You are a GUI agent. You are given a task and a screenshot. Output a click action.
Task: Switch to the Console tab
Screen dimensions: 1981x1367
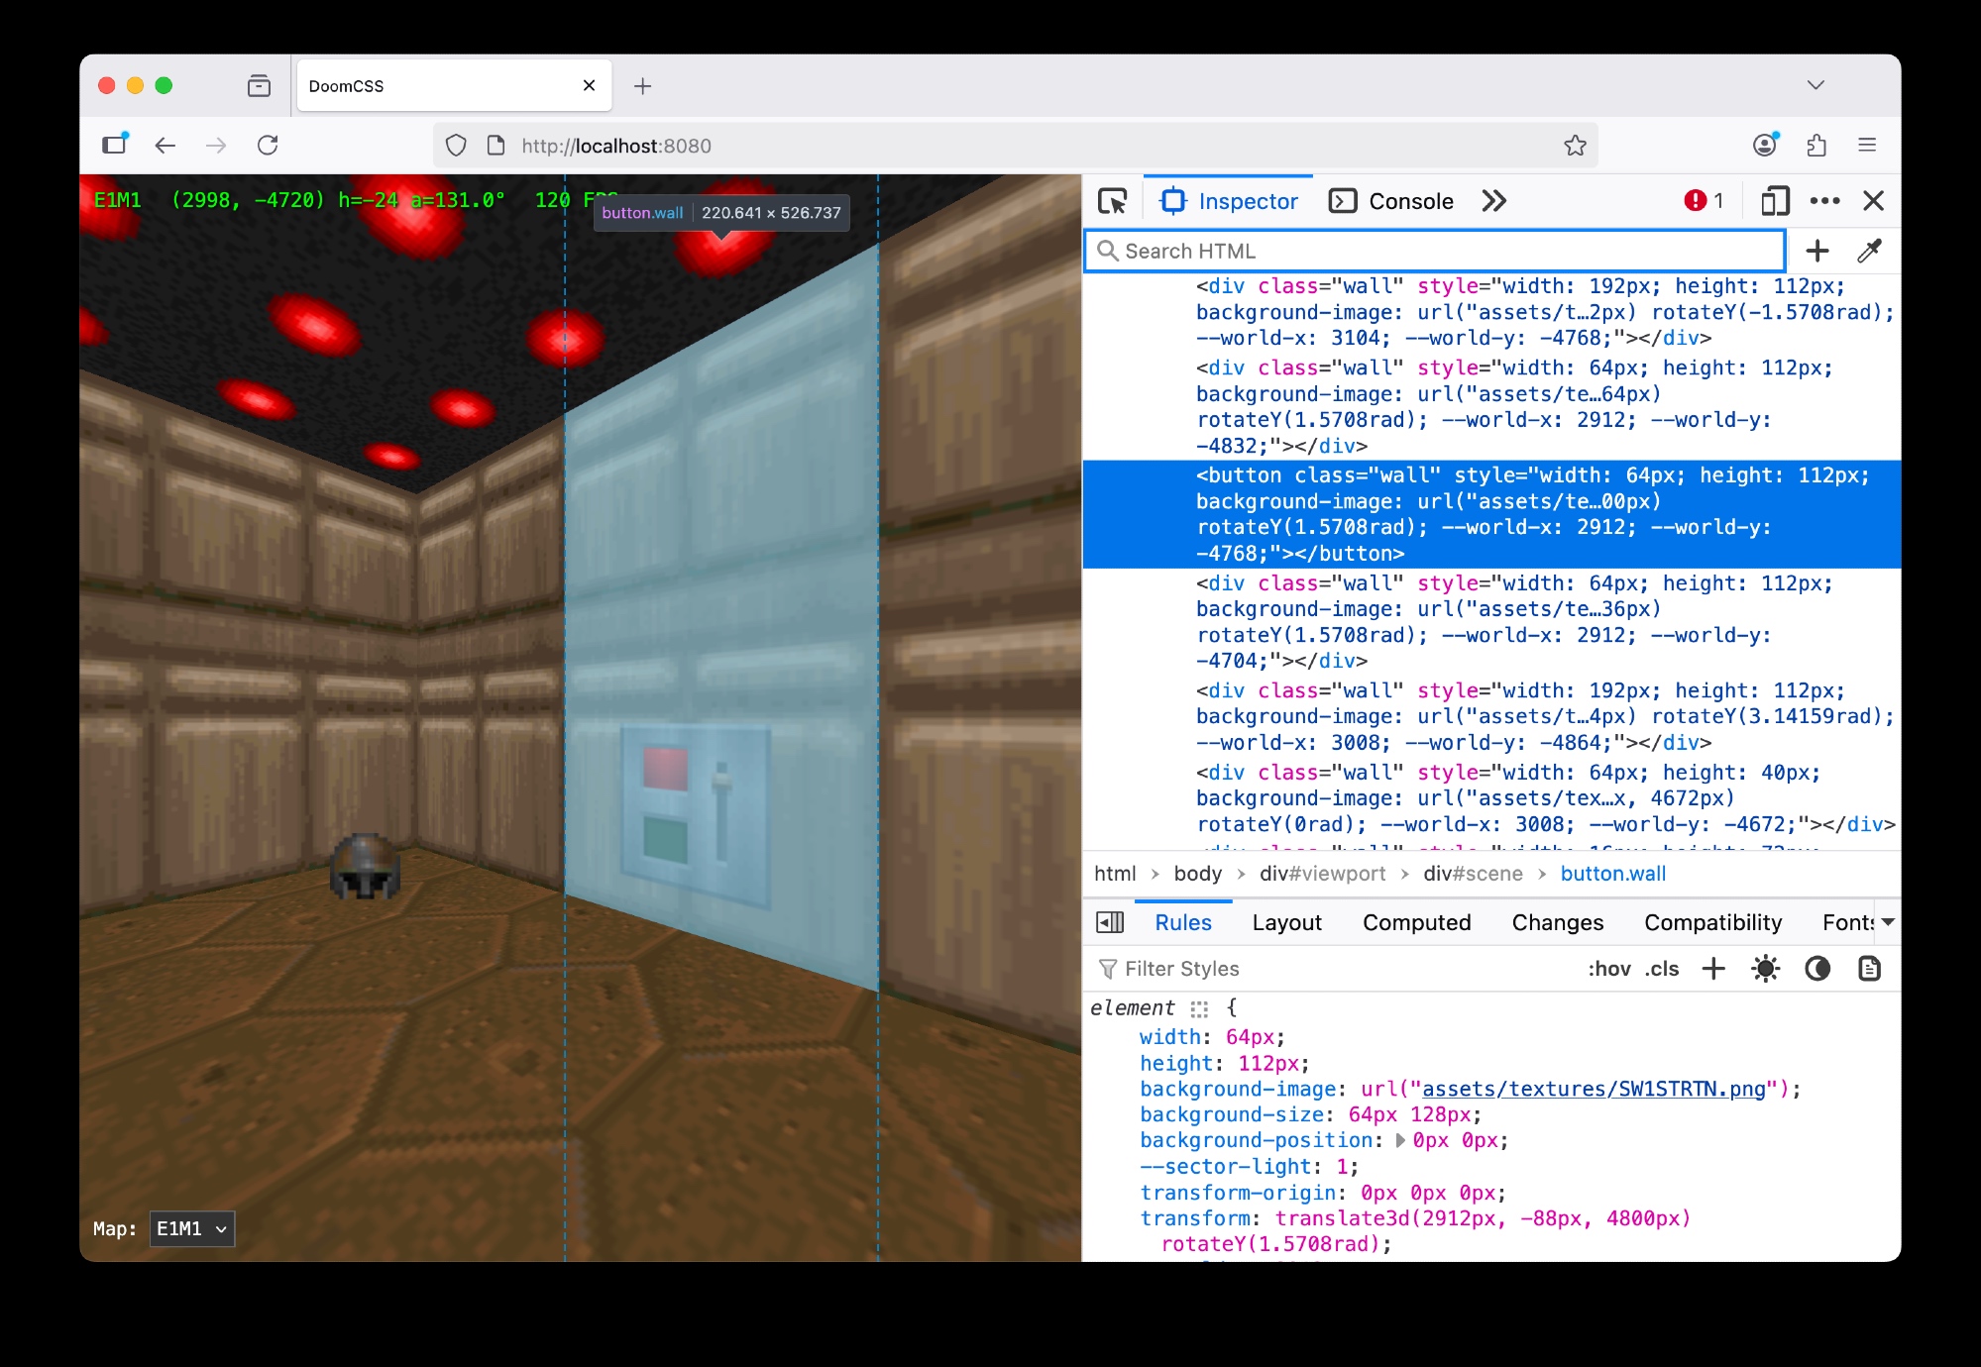(1392, 201)
